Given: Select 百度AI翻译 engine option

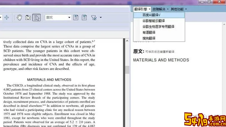Looking at the screenshot, I should 159,15.
